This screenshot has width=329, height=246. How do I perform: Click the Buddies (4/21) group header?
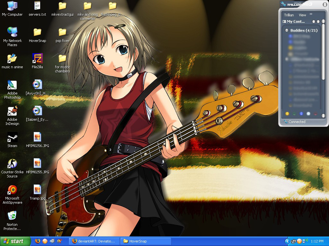tap(304, 30)
